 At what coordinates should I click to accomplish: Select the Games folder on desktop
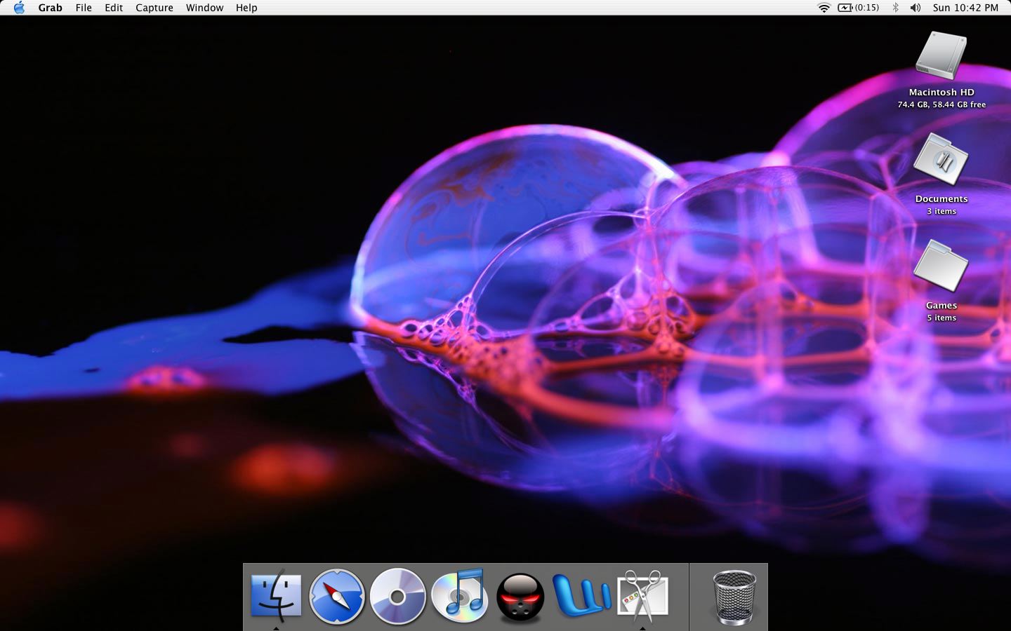(x=941, y=268)
